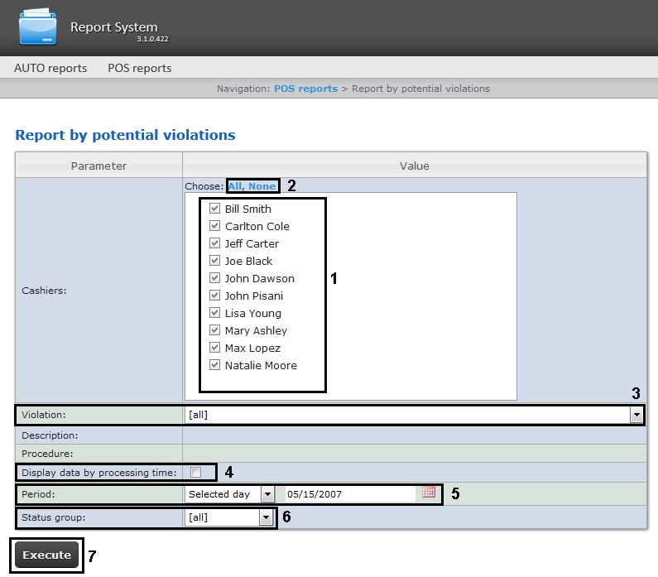This screenshot has width=658, height=577.
Task: Open the calendar date picker icon
Action: [429, 492]
